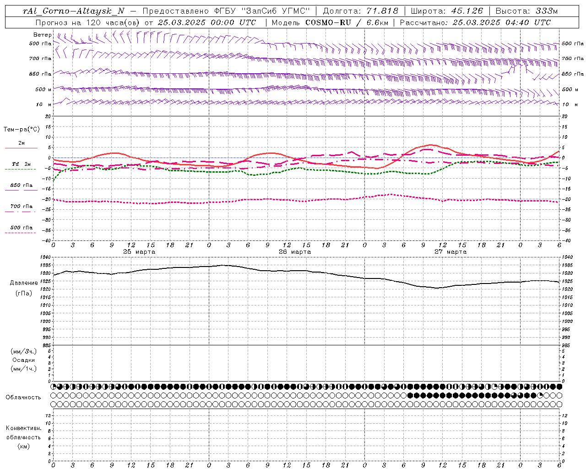Select the 1040 value on left pressure axis
This screenshot has height=469, width=586.
46,257
